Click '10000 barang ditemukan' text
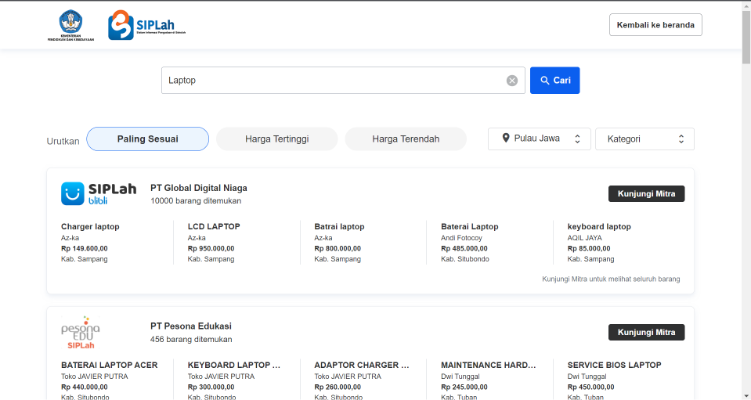The height and width of the screenshot is (400, 751). point(196,201)
